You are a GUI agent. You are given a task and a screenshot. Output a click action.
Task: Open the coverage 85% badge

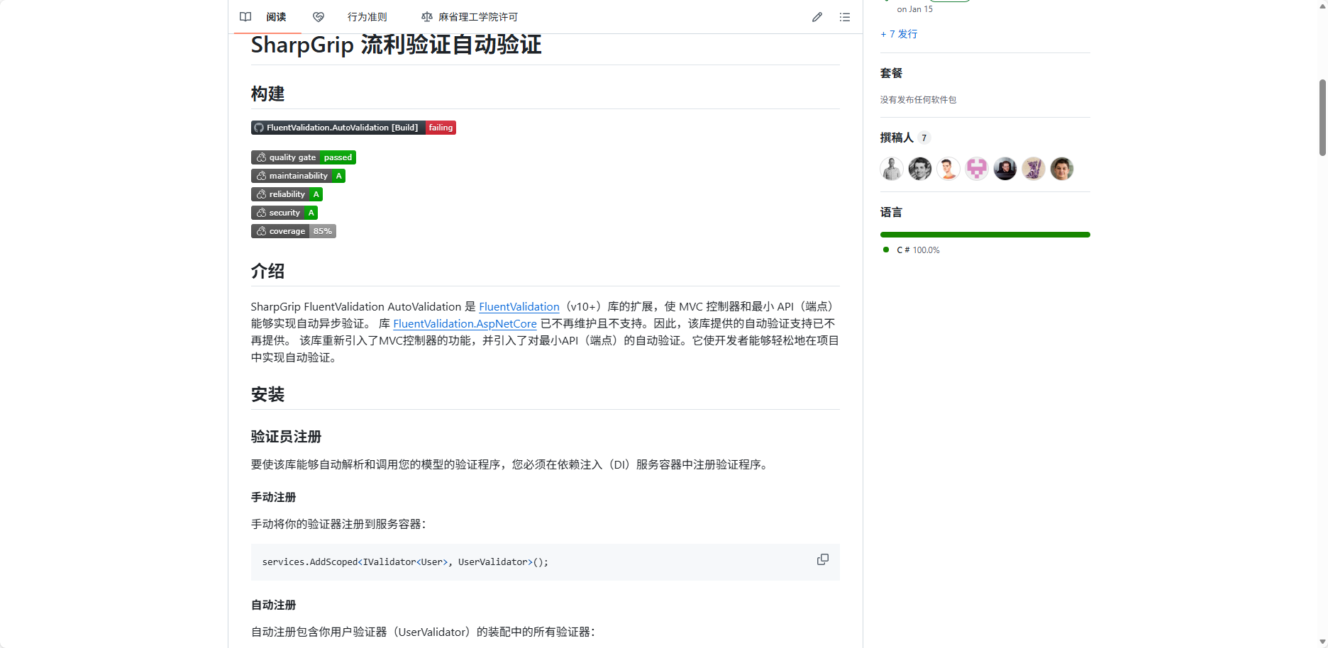click(x=294, y=231)
